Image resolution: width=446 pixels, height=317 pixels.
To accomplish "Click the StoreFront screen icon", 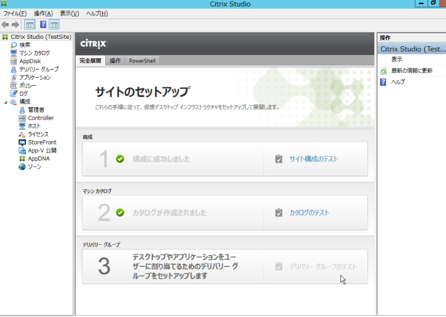I will click(x=22, y=142).
